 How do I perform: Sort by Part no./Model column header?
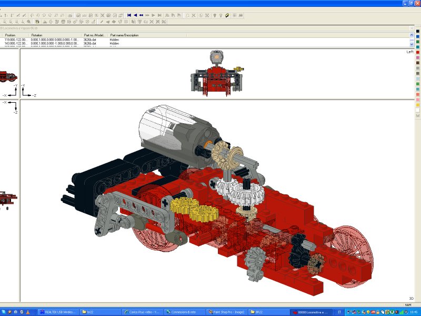(x=95, y=35)
